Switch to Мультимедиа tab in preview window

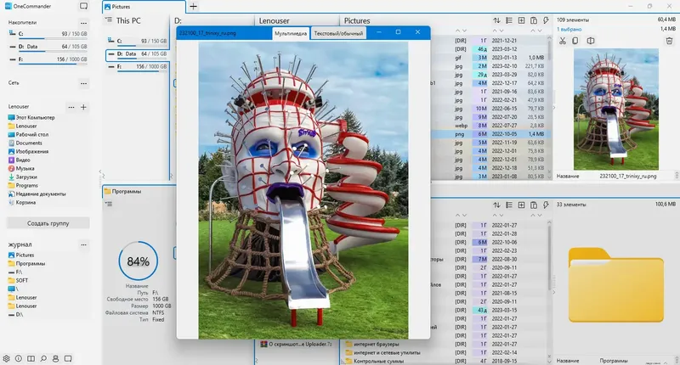291,33
